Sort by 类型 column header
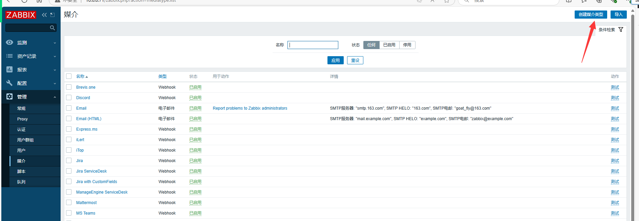 point(163,76)
